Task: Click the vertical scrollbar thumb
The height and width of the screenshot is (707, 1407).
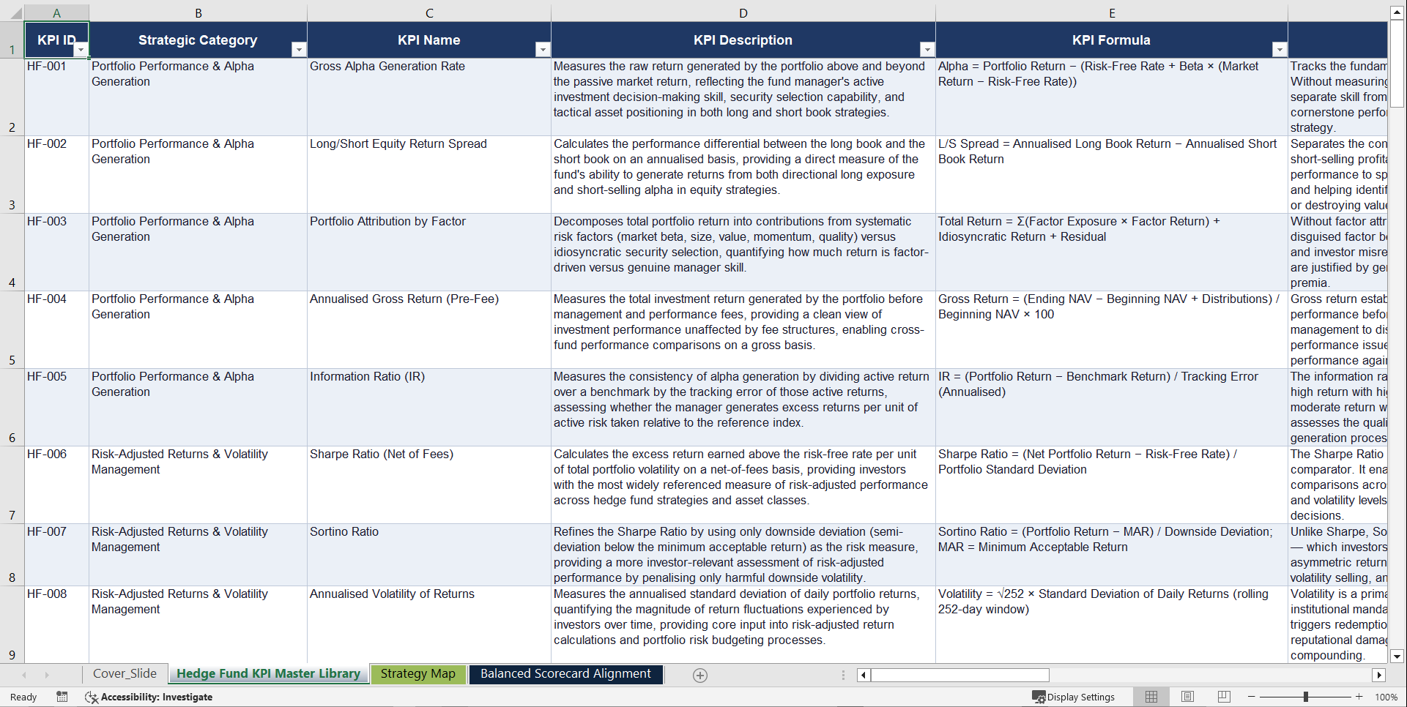Action: point(1397,63)
